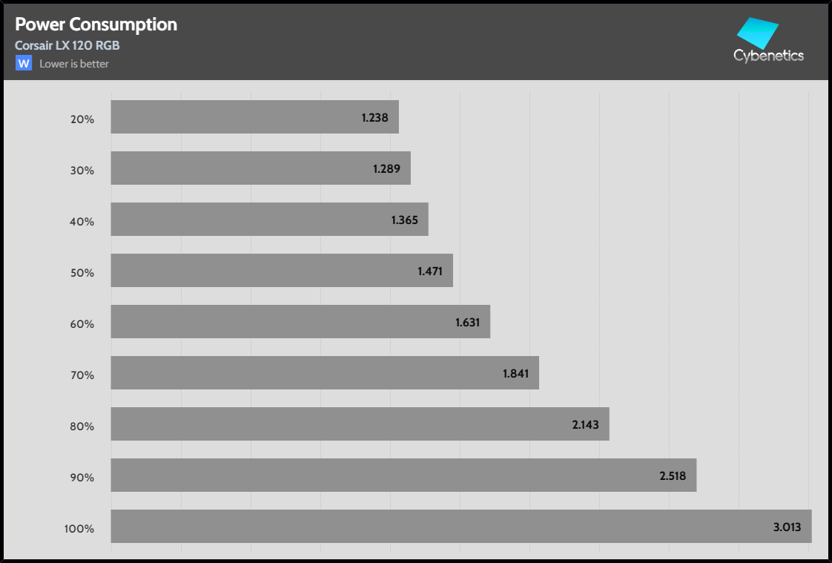Select the 90% bar showing 2.518

403,475
